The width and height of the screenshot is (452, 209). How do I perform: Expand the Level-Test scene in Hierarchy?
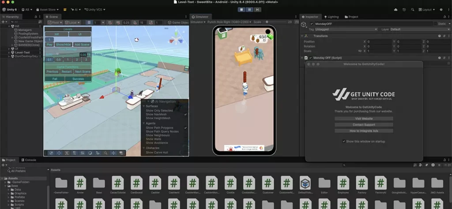[9, 52]
